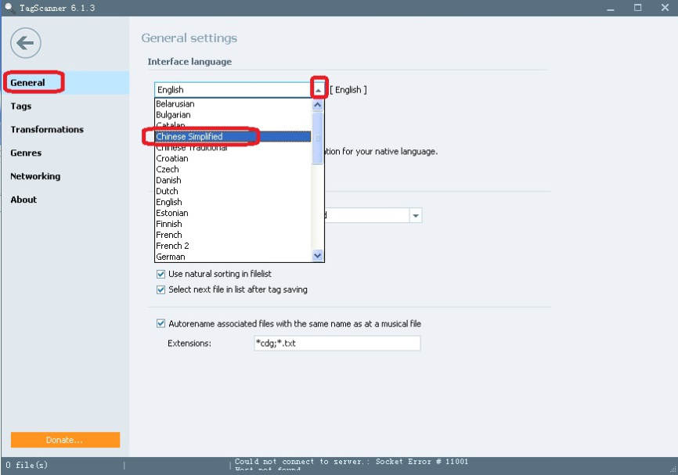Close the TagScanner window
This screenshot has height=475, width=678.
click(665, 8)
